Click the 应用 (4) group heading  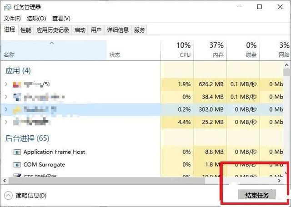pos(18,71)
